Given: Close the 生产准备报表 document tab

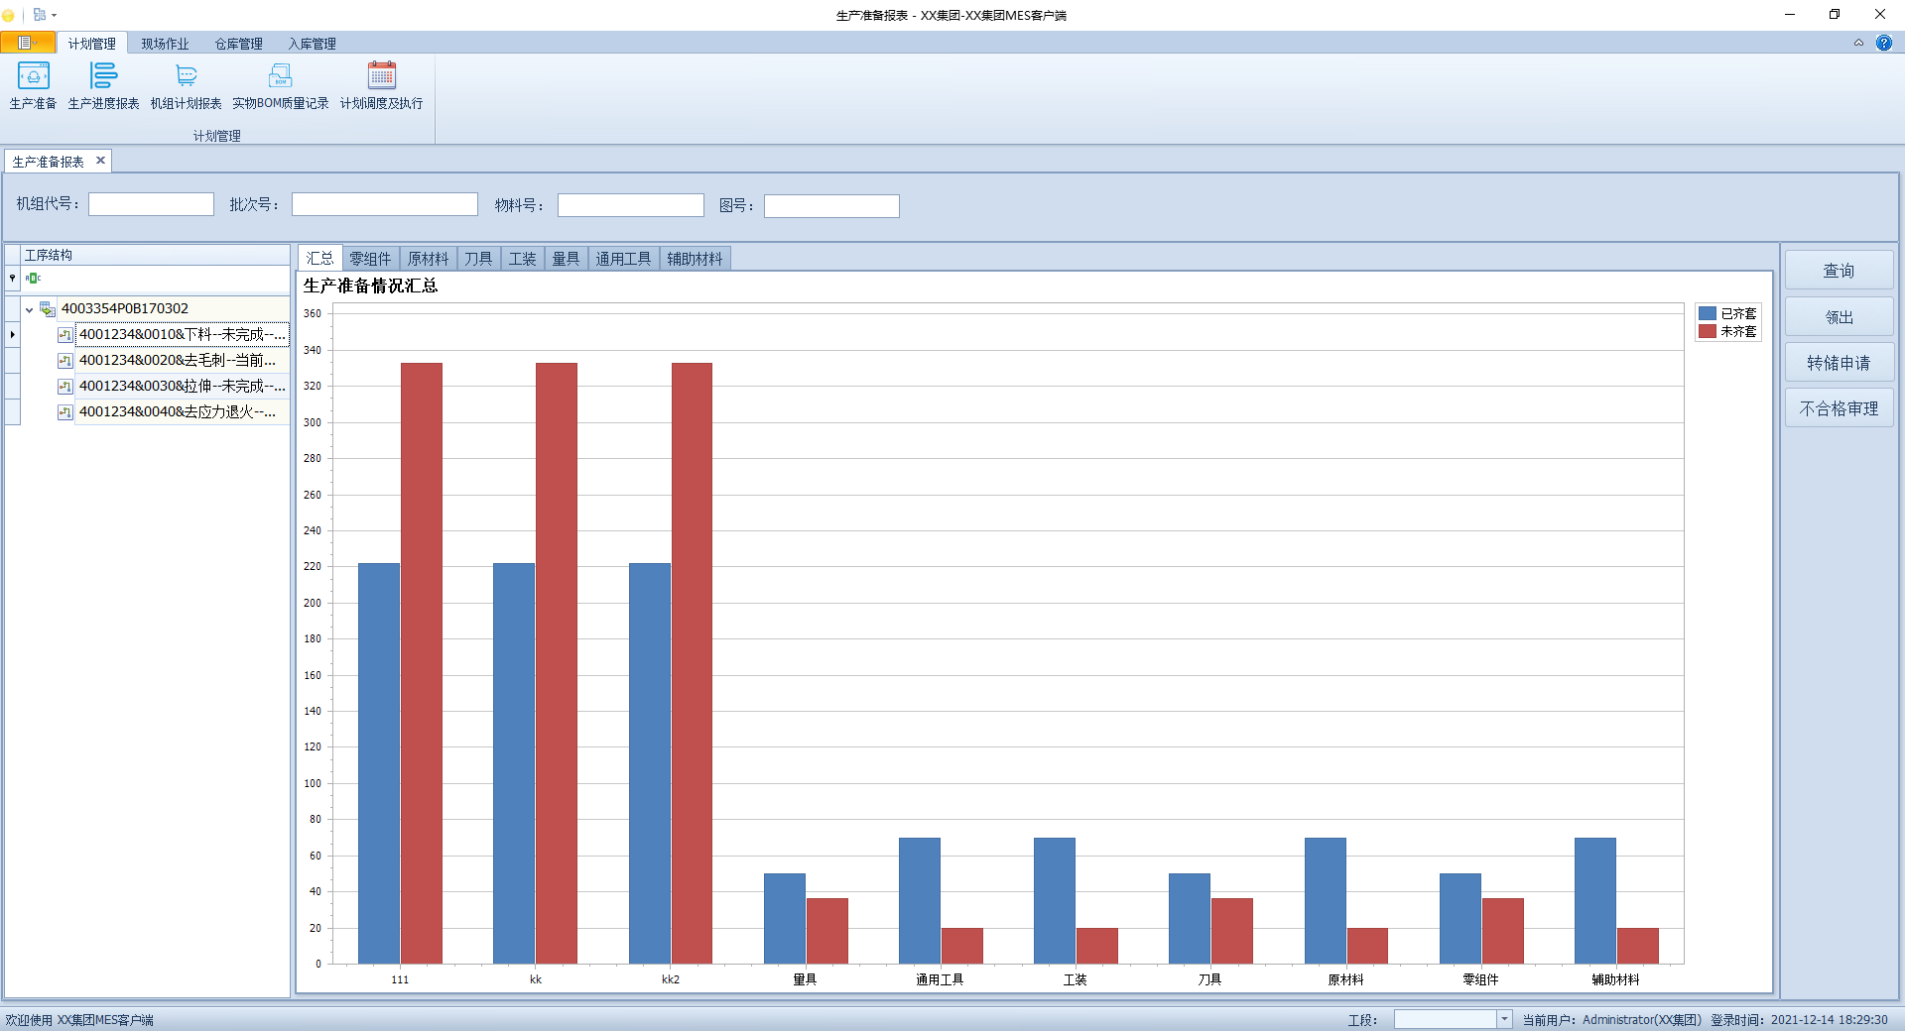Looking at the screenshot, I should (100, 161).
